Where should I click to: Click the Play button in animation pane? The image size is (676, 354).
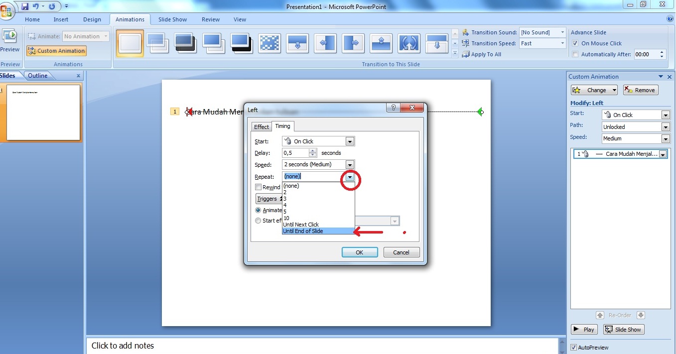[x=584, y=330]
